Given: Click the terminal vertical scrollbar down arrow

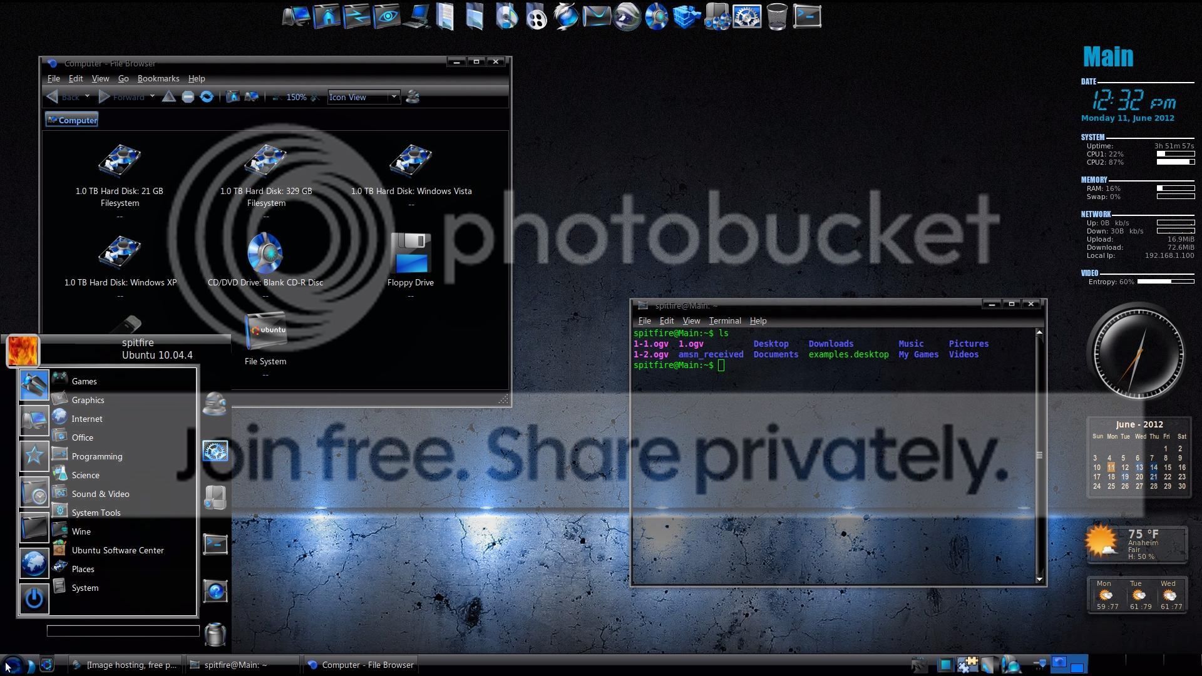Looking at the screenshot, I should [x=1039, y=580].
